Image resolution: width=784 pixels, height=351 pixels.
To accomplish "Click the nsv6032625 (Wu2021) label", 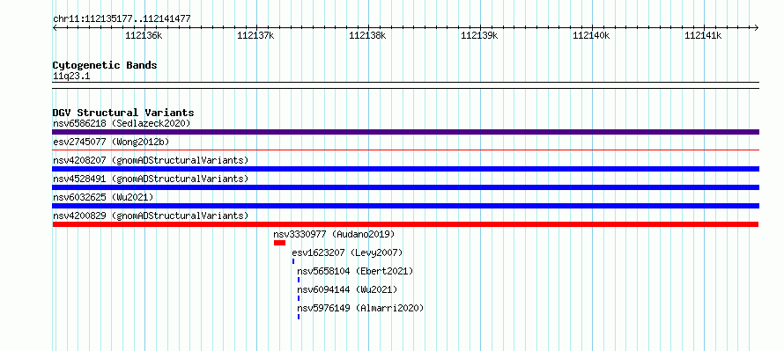I will click(x=103, y=197).
